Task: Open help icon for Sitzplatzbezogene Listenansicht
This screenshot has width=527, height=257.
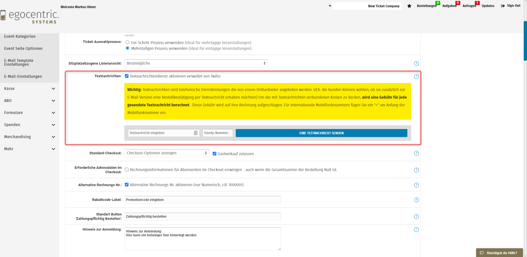Action: pyautogui.click(x=416, y=64)
